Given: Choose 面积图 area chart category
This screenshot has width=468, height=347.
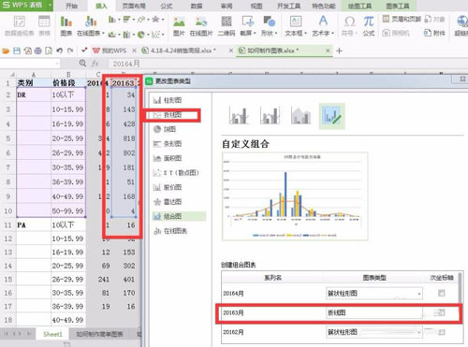Looking at the screenshot, I should tap(168, 158).
